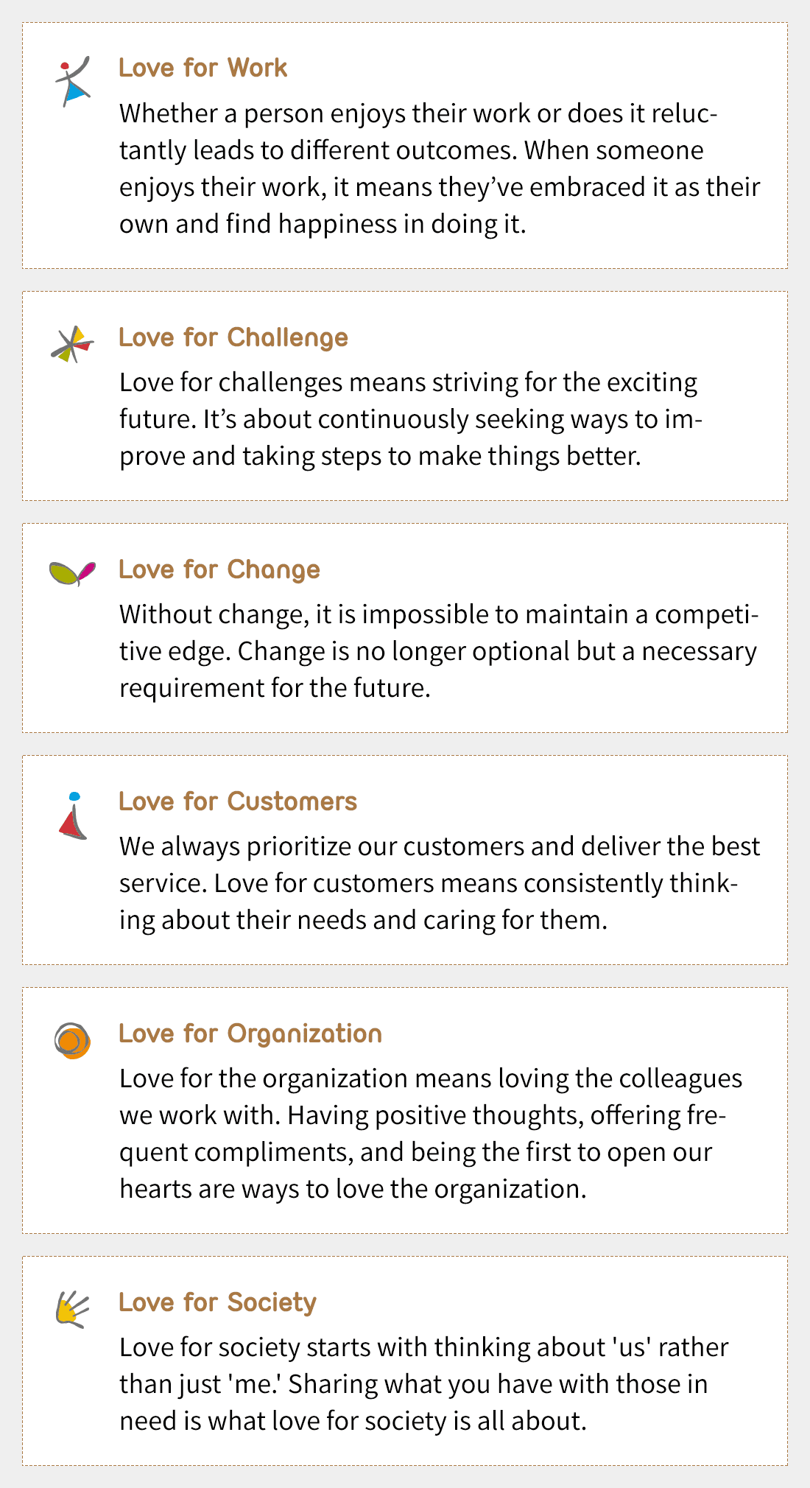The image size is (810, 1488).
Task: Click the Love for Customers heading
Action: pyautogui.click(x=237, y=801)
